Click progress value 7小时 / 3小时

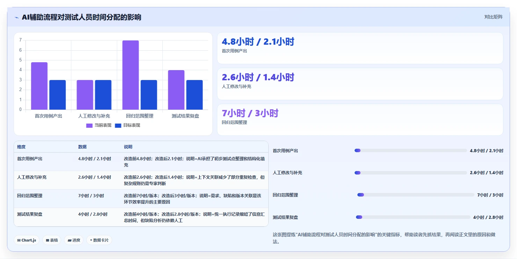pyautogui.click(x=490, y=195)
